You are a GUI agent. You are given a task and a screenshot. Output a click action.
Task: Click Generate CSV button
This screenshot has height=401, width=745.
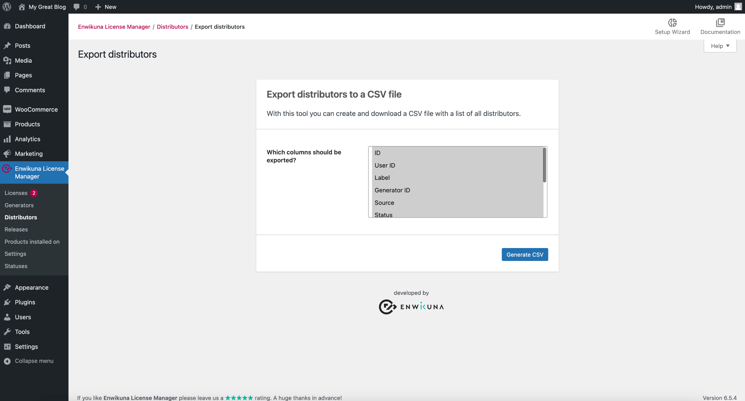pyautogui.click(x=525, y=254)
